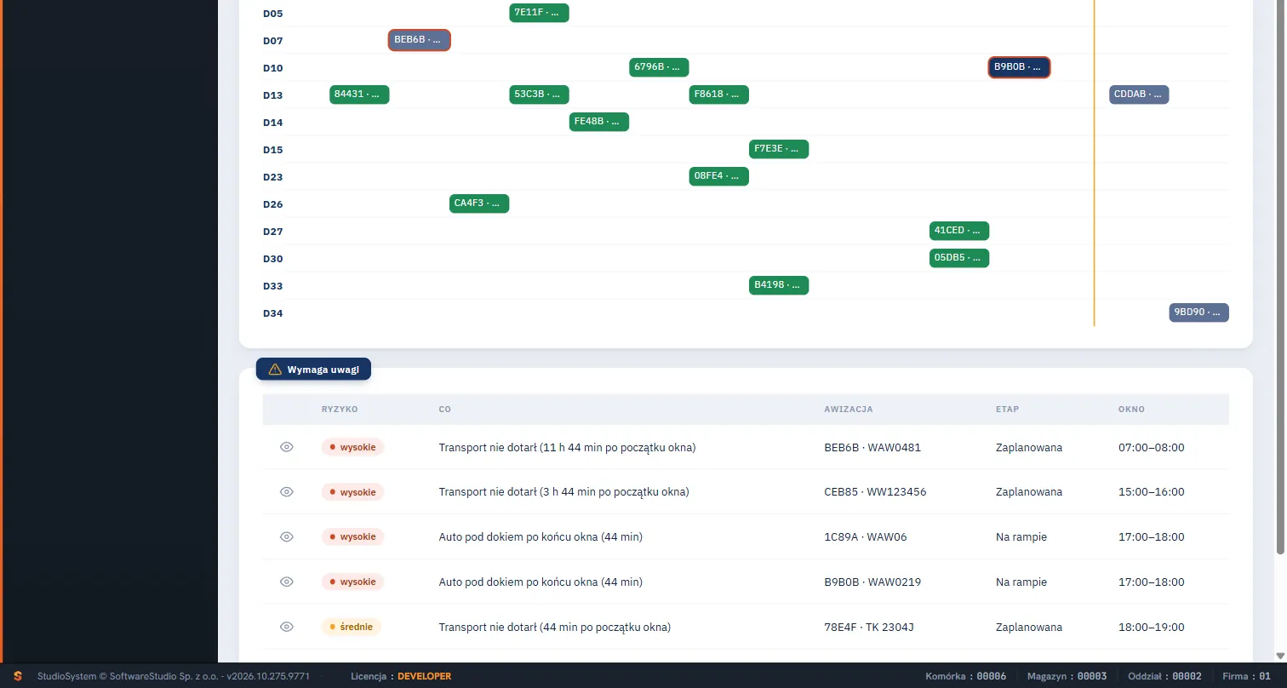
Task: Click wysokie badge in the BEB6B row
Action: [353, 447]
